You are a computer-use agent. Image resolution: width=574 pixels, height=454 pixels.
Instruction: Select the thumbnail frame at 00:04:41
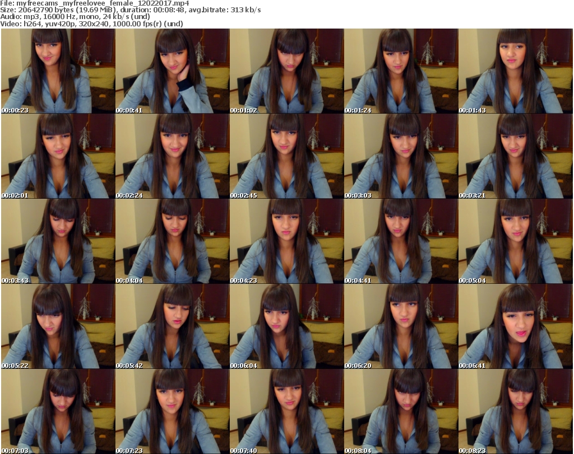[x=401, y=241]
